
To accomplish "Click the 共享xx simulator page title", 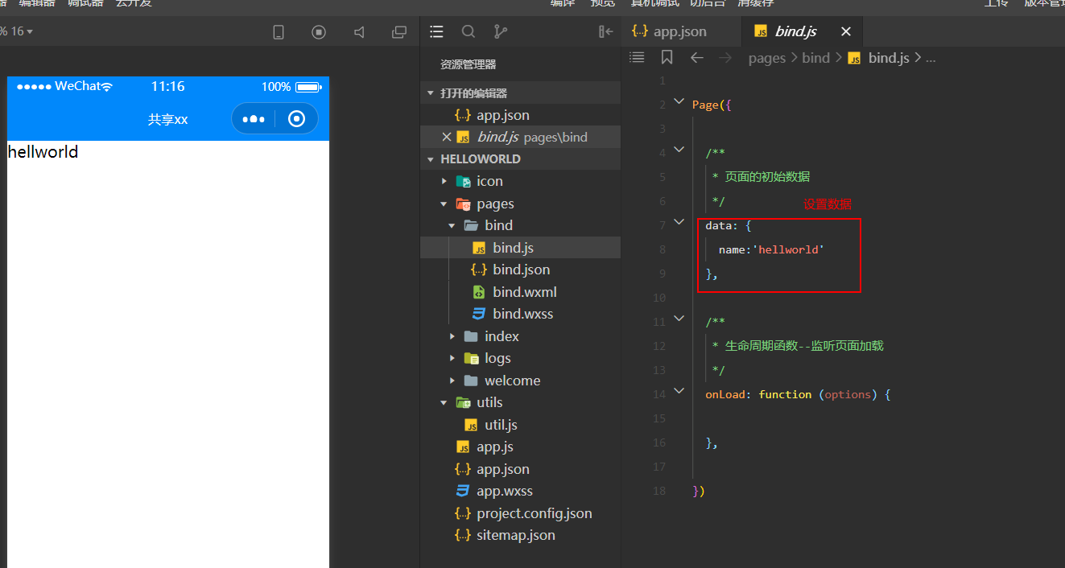I will pos(167,119).
